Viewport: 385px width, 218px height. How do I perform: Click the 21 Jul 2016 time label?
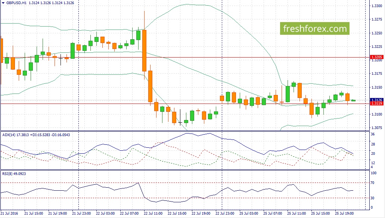click(x=9, y=214)
